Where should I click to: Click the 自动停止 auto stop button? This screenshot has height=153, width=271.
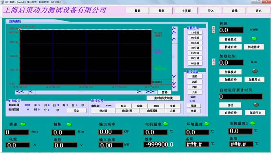(255, 113)
